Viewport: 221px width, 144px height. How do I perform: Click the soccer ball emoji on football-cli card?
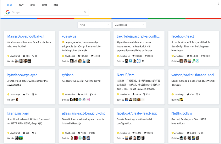[9, 42]
